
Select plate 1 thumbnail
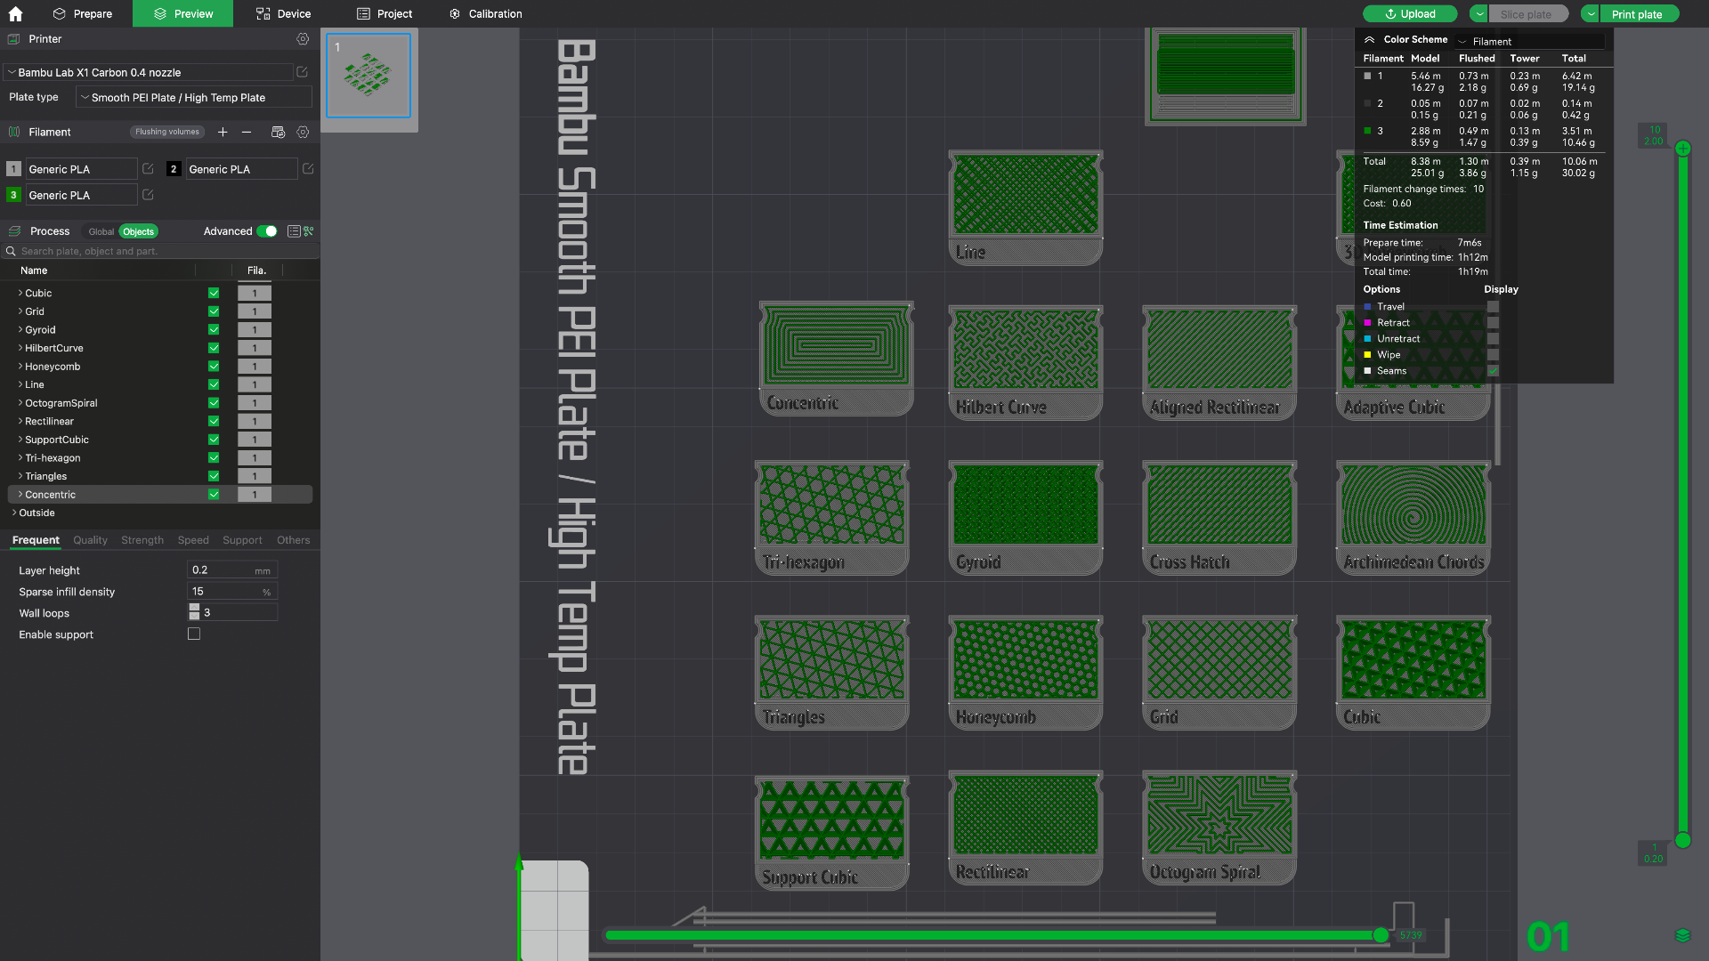point(369,76)
